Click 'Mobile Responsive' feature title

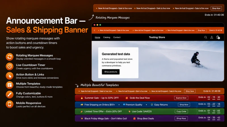pyautogui.click(x=29, y=103)
